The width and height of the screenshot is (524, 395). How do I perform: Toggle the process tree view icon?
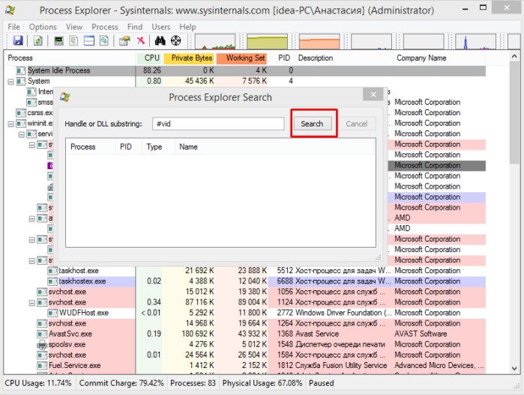[73, 40]
